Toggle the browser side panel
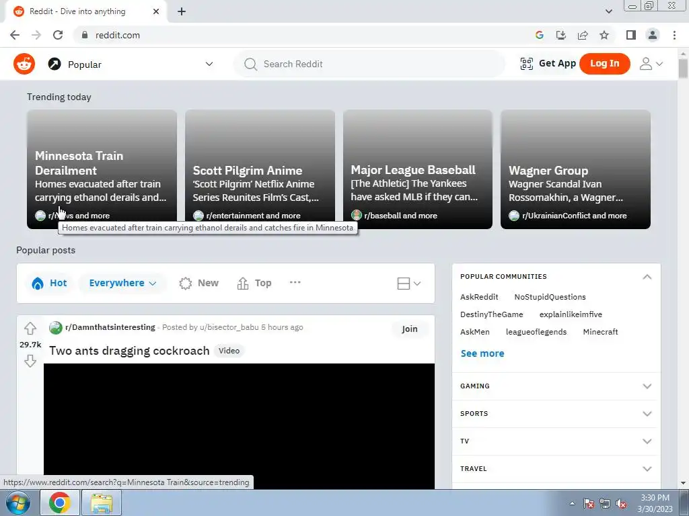Viewport: 689px width, 516px height. [631, 35]
